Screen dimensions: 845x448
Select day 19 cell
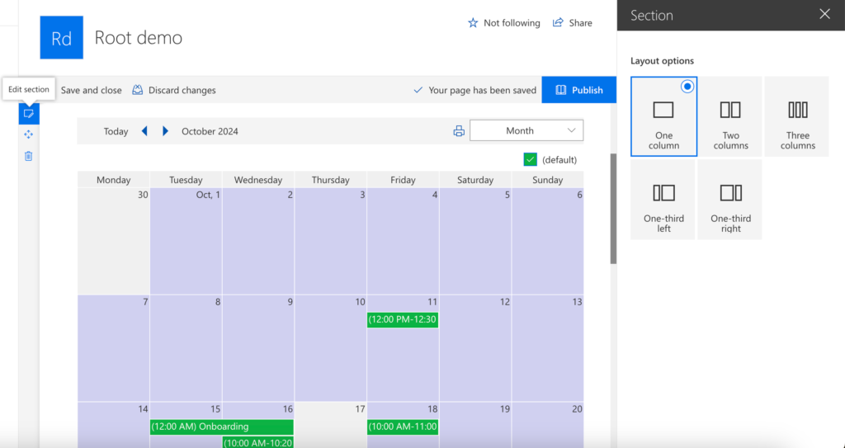click(x=475, y=425)
